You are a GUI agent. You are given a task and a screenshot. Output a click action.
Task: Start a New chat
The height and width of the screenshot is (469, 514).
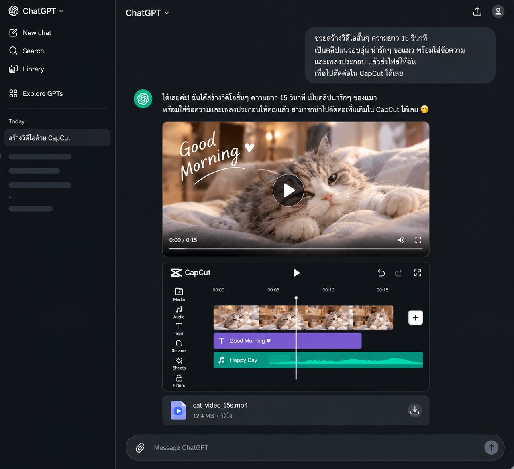point(31,33)
